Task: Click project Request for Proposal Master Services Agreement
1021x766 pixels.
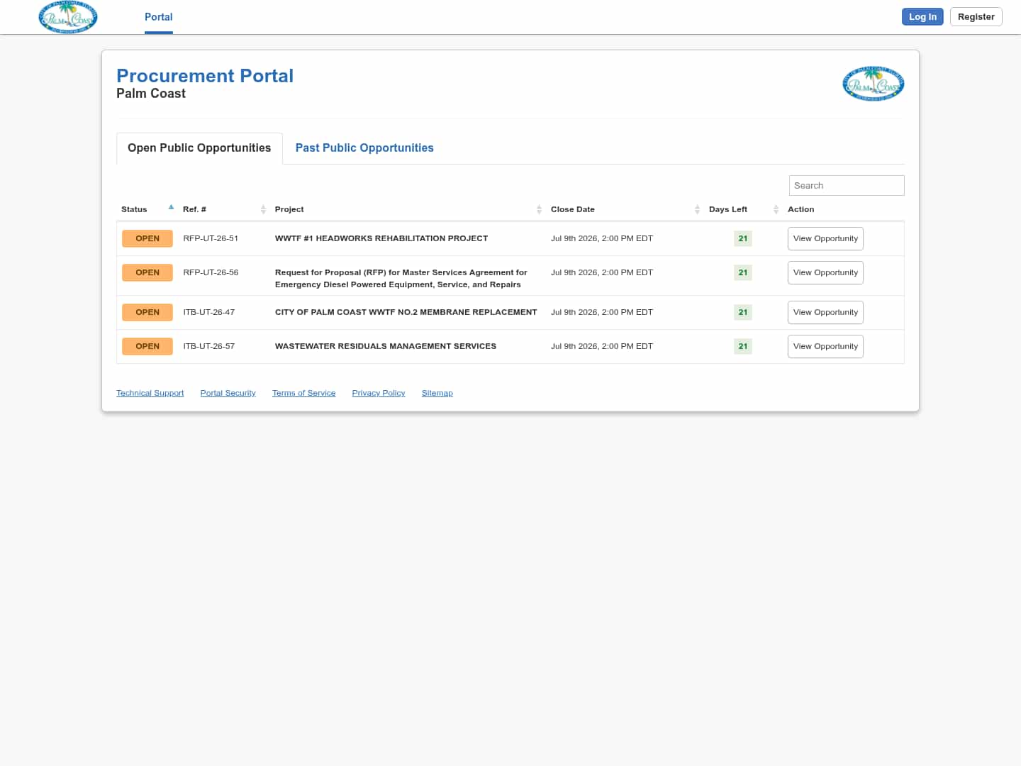Action: coord(401,278)
